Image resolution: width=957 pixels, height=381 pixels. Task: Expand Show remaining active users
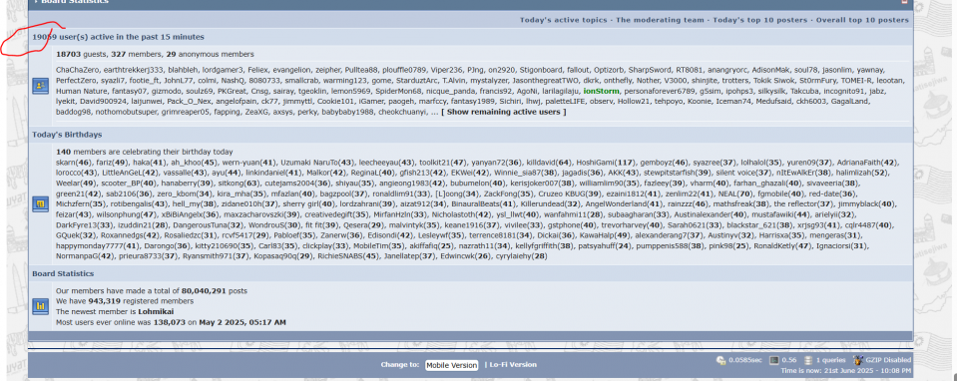pos(504,112)
